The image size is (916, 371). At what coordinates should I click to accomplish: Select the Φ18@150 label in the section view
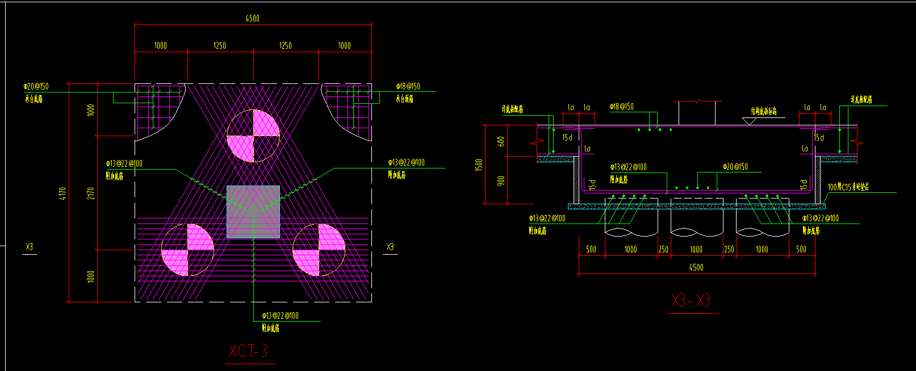(x=622, y=107)
